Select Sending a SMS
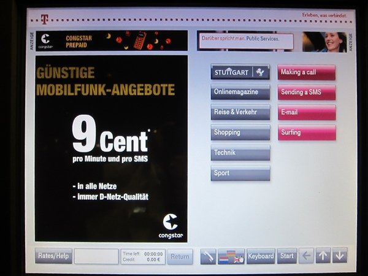 tap(307, 92)
